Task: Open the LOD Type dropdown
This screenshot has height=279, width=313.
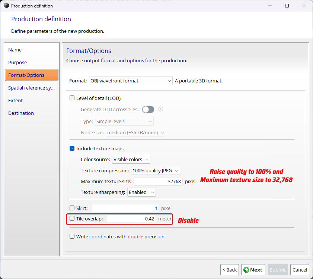Action: pos(124,121)
